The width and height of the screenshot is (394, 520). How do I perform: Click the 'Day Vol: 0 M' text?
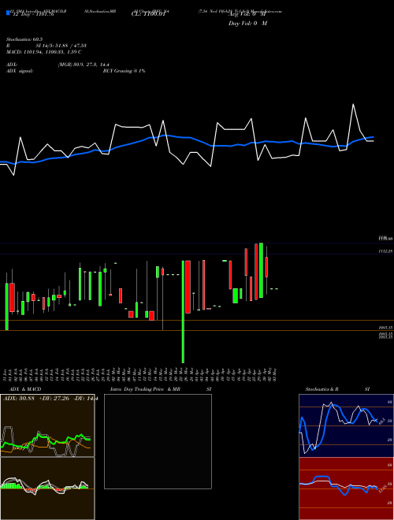[x=247, y=23]
